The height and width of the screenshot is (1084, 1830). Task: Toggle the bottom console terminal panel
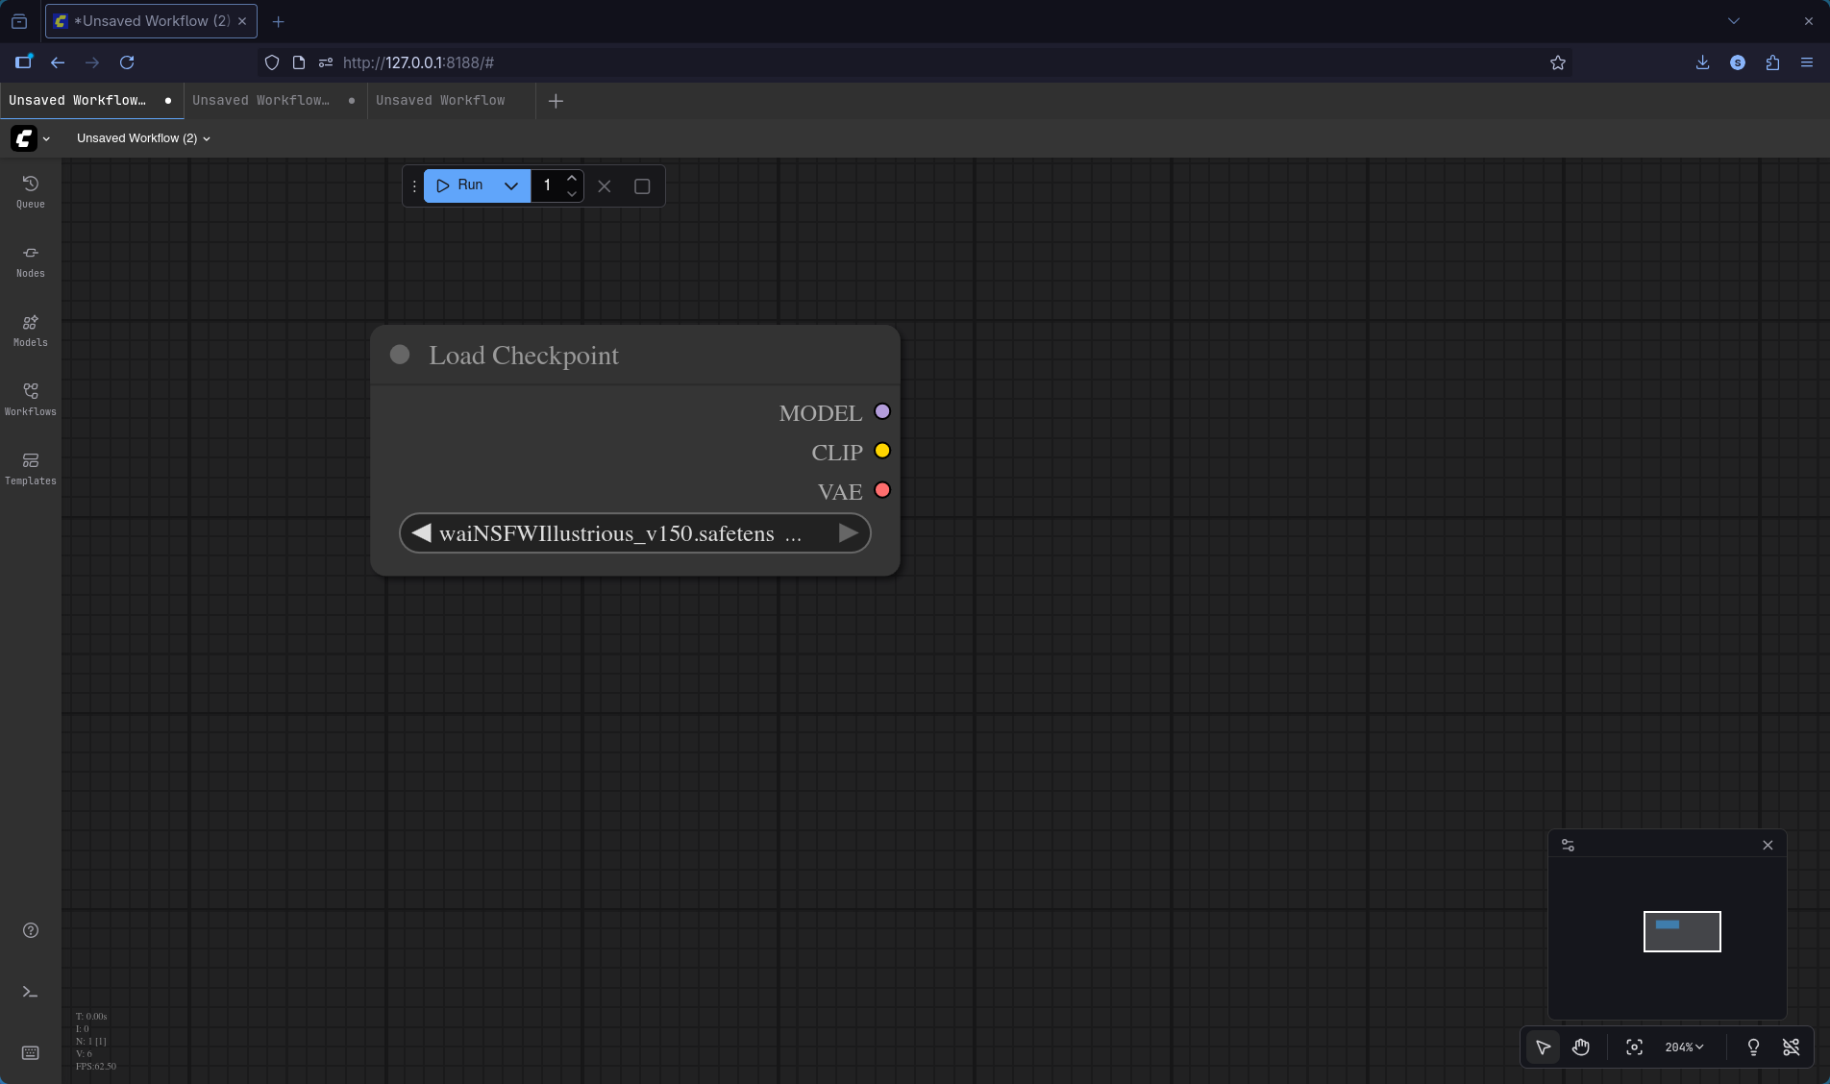pos(30,992)
